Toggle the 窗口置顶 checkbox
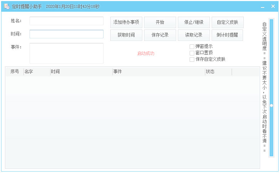Viewport: 280px width, 173px height. pyautogui.click(x=192, y=53)
